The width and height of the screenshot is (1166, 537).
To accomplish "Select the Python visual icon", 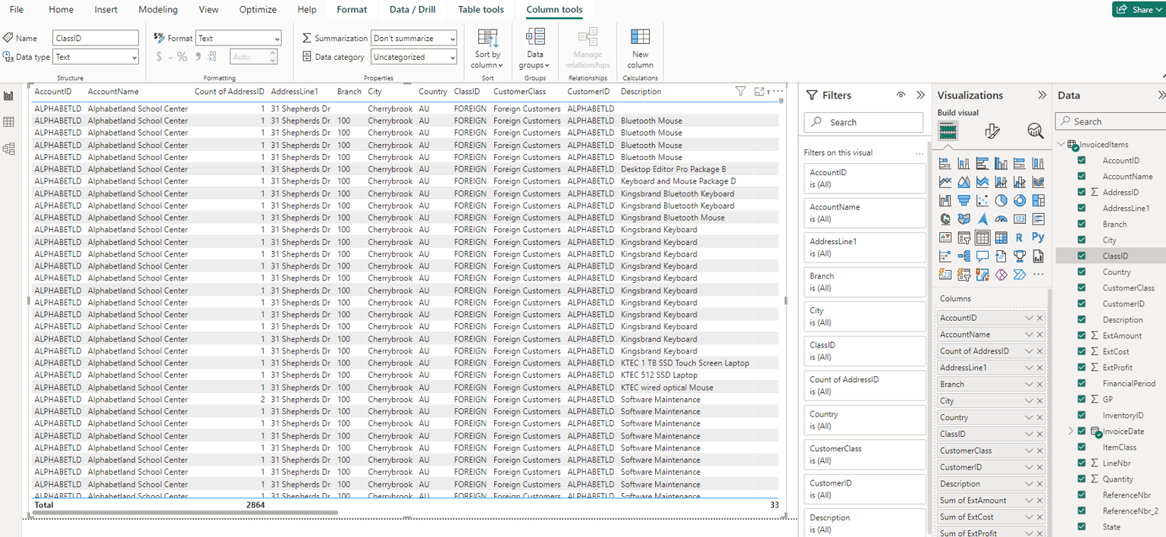I will tap(1038, 238).
